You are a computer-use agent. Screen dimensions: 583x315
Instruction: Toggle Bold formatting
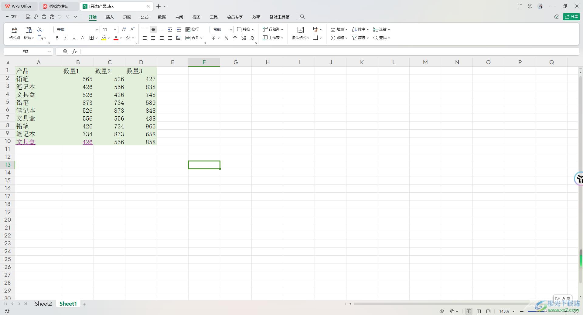(x=57, y=38)
